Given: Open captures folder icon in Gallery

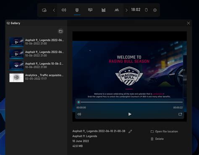Looking at the screenshot, I should click(x=60, y=31).
